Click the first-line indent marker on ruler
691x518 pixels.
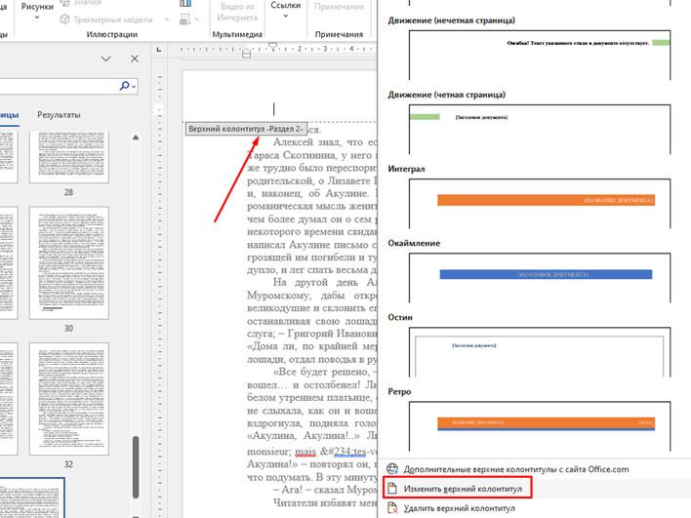tap(272, 46)
